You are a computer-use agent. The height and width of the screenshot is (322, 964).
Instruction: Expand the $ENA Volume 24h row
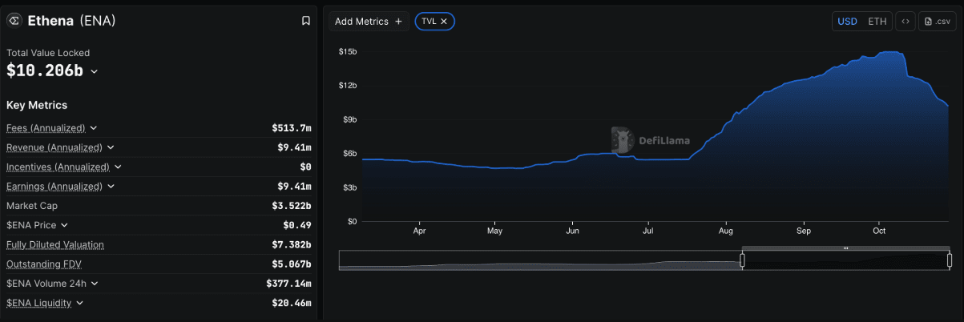pos(95,284)
